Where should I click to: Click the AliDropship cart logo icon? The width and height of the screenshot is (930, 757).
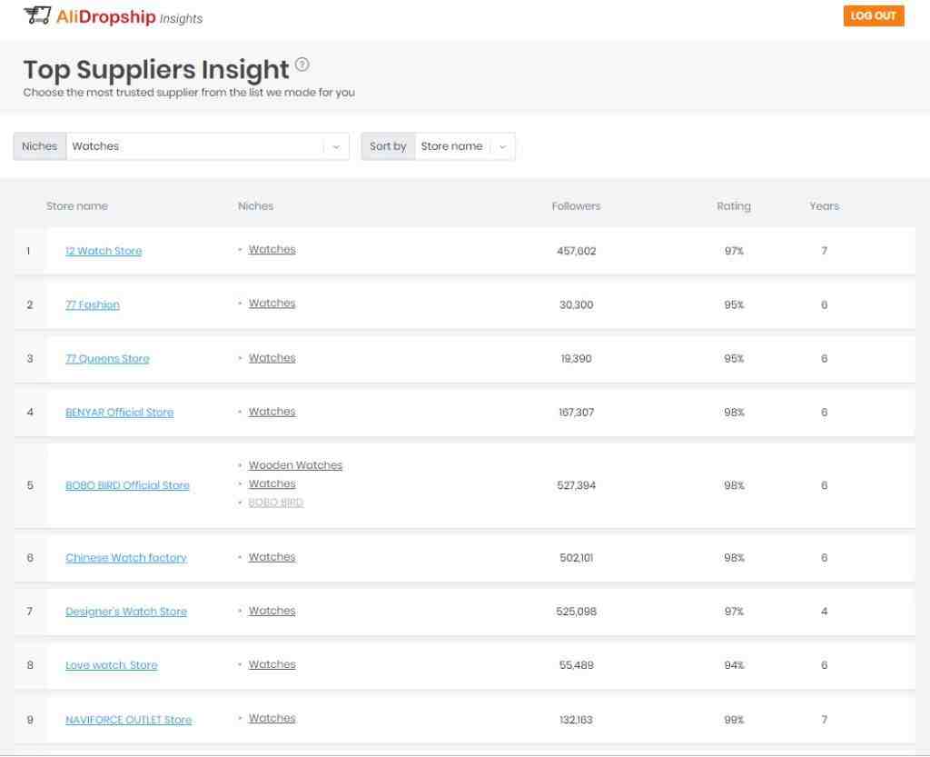coord(36,15)
